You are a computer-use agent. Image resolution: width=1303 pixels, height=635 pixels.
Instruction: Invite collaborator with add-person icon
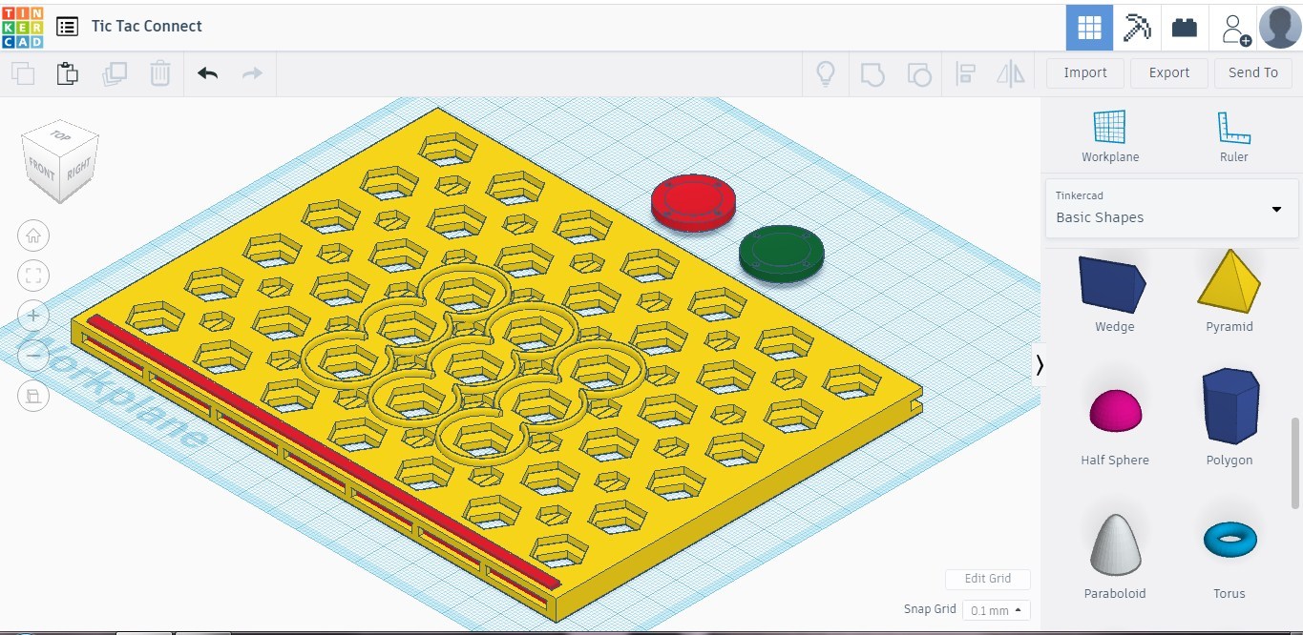[x=1235, y=29]
